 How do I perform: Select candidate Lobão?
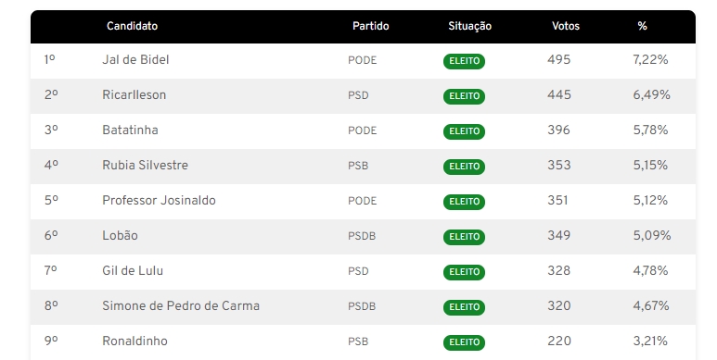(x=120, y=235)
